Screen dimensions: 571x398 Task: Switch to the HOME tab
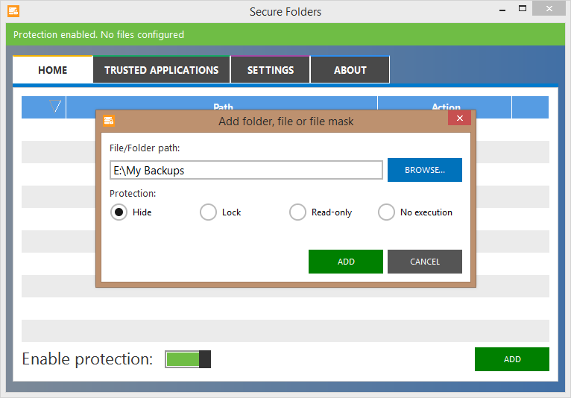point(53,70)
